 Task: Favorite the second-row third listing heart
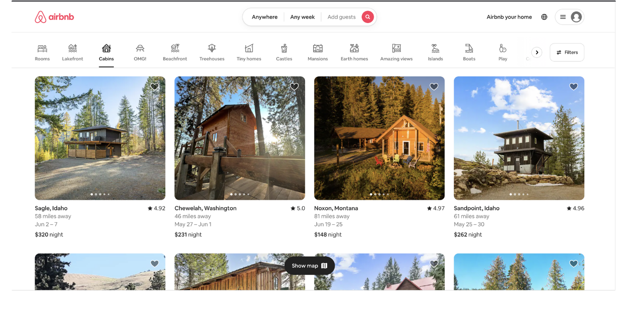coord(434,263)
